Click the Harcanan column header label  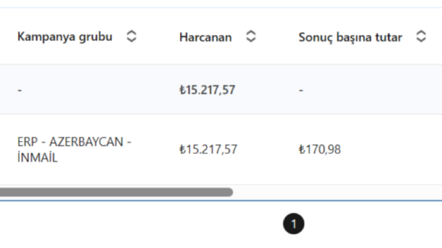click(206, 37)
